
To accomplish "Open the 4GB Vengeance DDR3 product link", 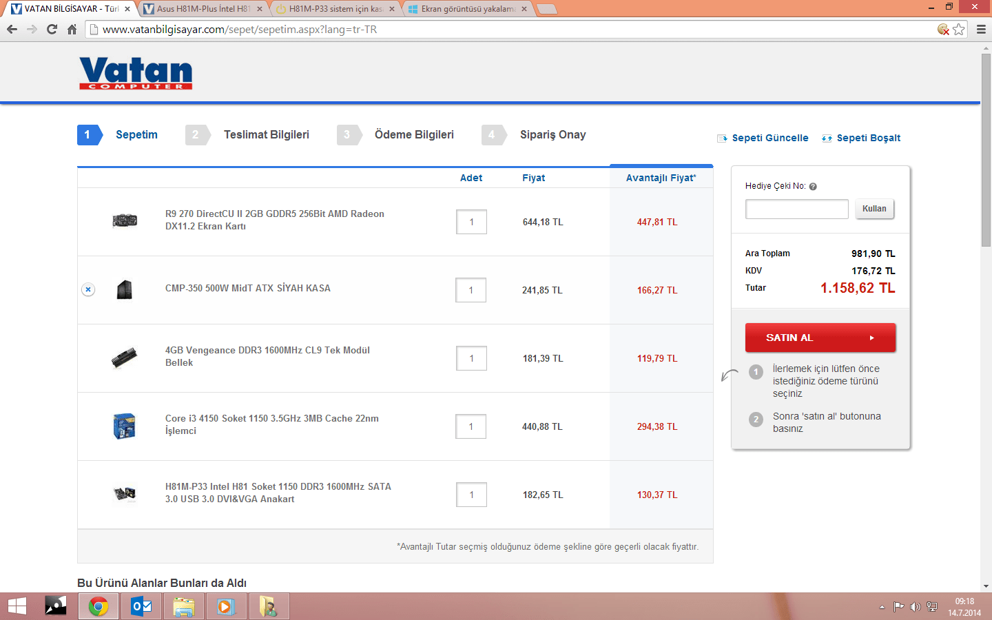I will [267, 356].
